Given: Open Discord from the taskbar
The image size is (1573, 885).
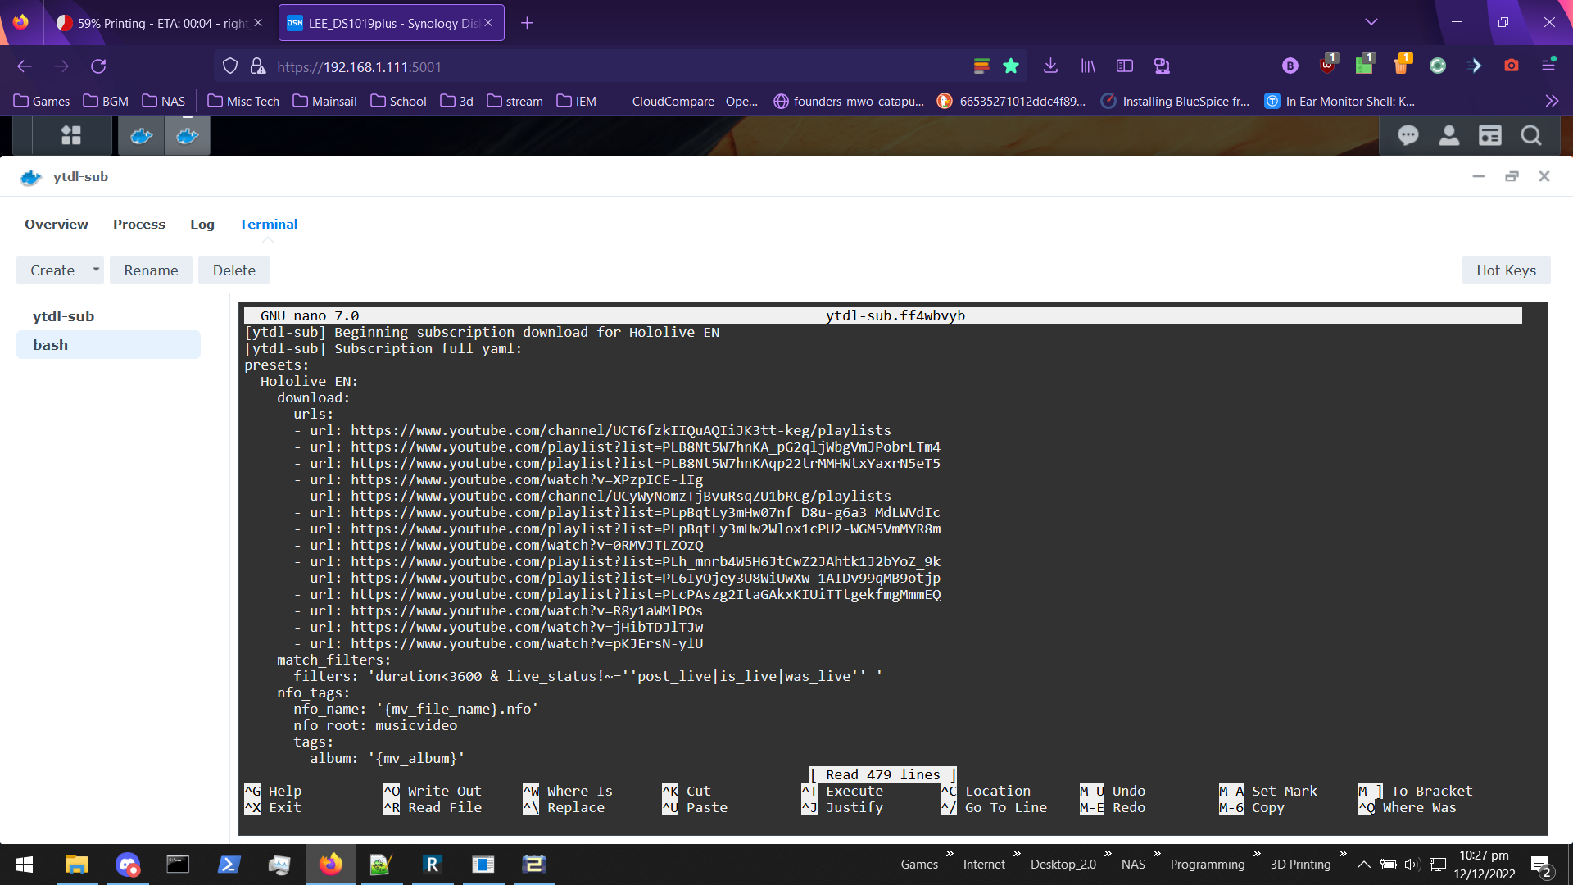Looking at the screenshot, I should click(128, 865).
